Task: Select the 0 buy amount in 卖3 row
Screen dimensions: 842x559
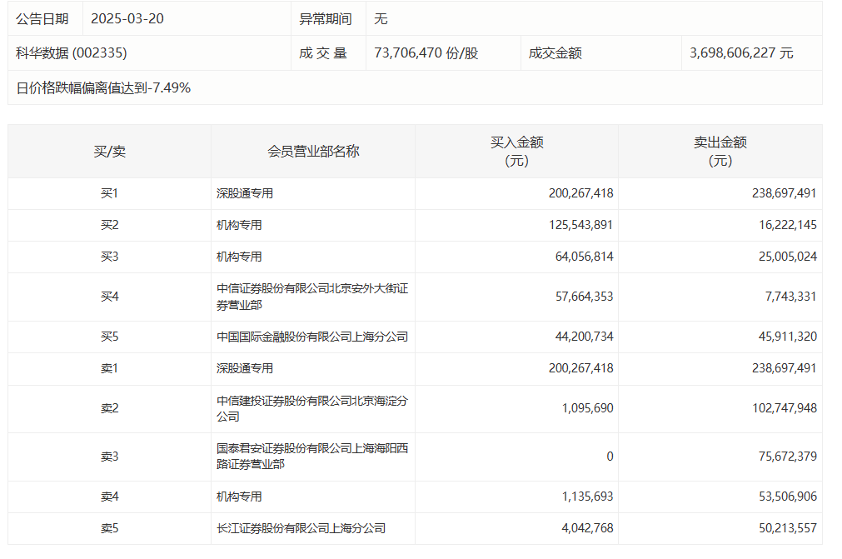Action: click(610, 457)
